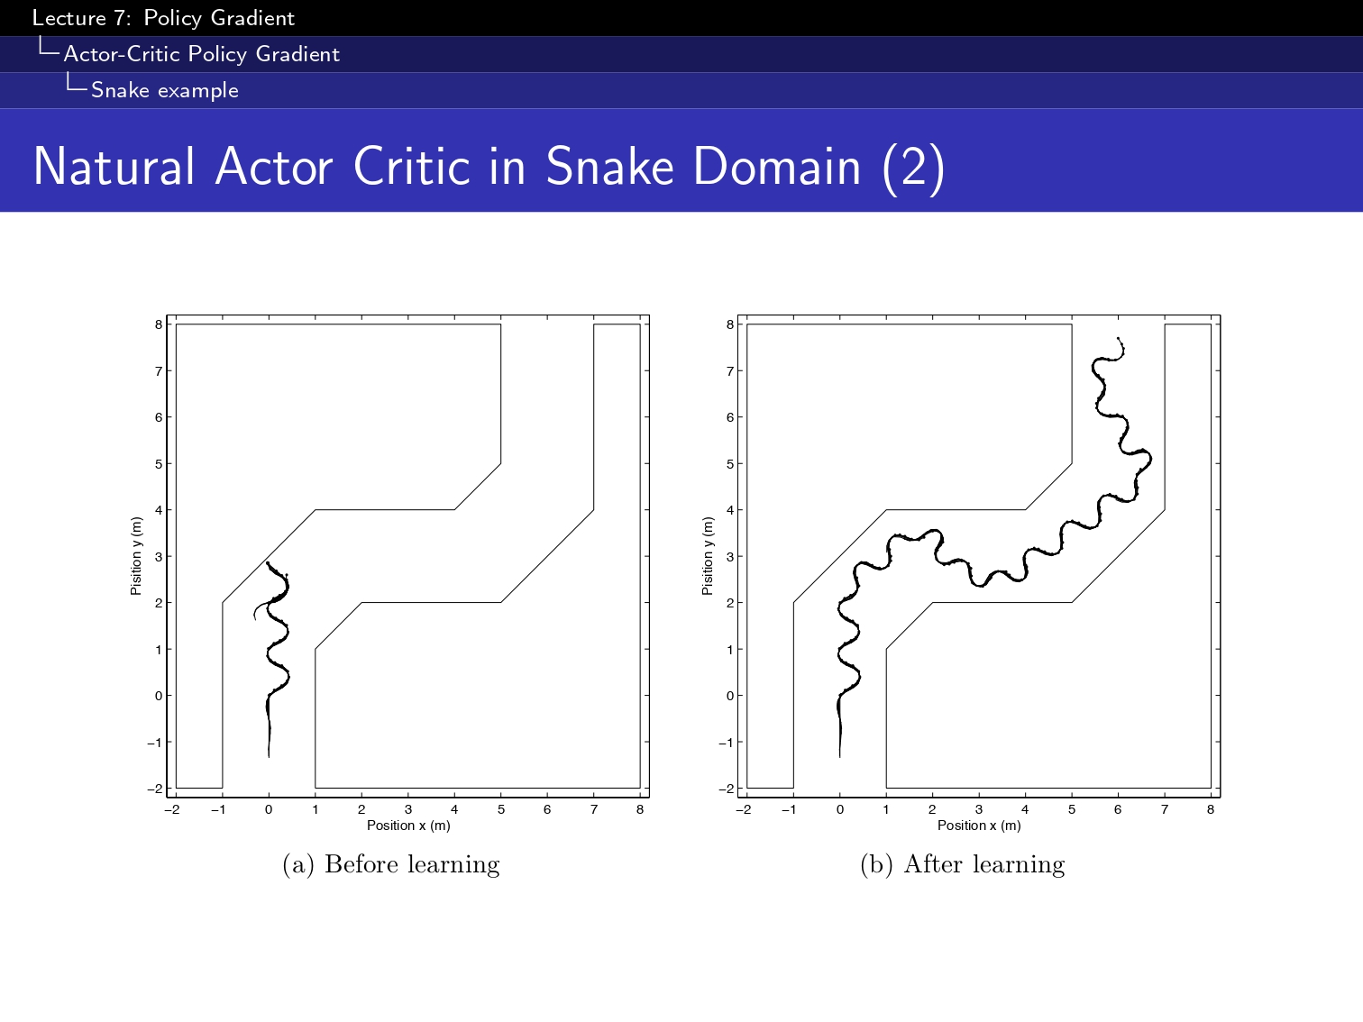Click the 'Pisition y (m)' axis label of left plot
The height and width of the screenshot is (1022, 1363).
click(136, 556)
